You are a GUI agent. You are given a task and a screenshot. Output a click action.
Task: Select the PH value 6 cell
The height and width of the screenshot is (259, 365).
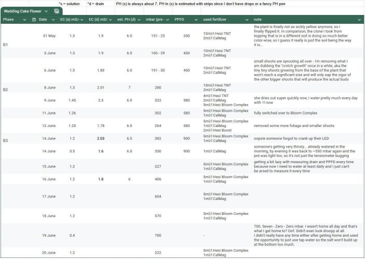pos(130,179)
